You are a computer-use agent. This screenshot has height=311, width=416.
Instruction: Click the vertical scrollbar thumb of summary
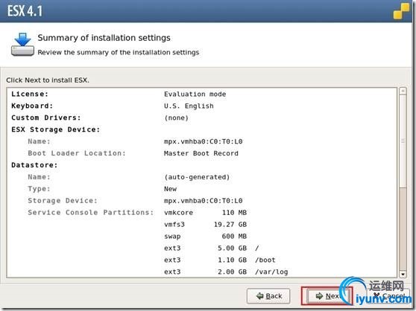(x=403, y=141)
